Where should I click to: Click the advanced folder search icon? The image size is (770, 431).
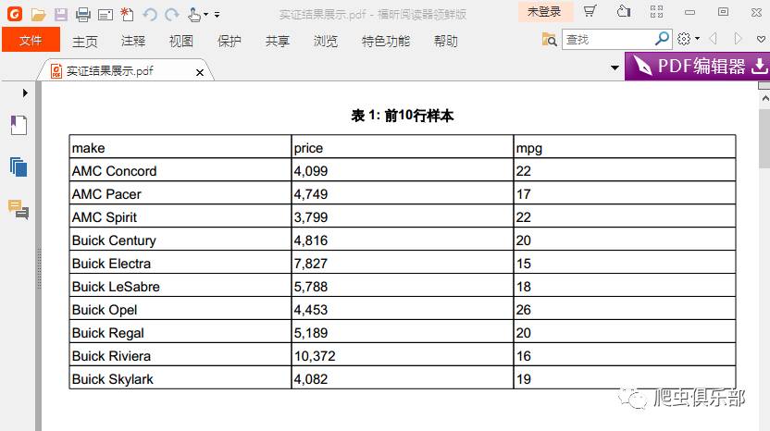(549, 39)
